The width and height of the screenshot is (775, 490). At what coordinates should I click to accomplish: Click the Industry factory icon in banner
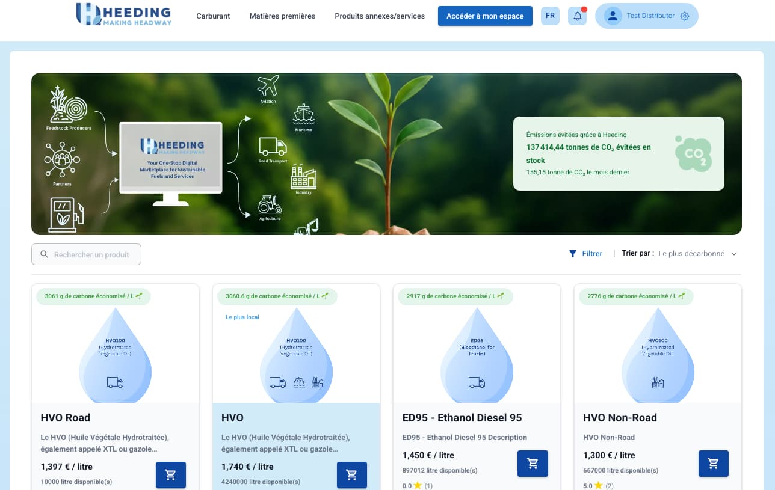(x=303, y=176)
